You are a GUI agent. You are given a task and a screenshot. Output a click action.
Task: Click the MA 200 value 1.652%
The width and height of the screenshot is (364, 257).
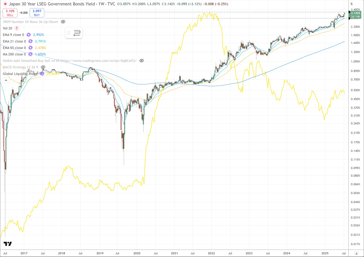[x=40, y=54]
